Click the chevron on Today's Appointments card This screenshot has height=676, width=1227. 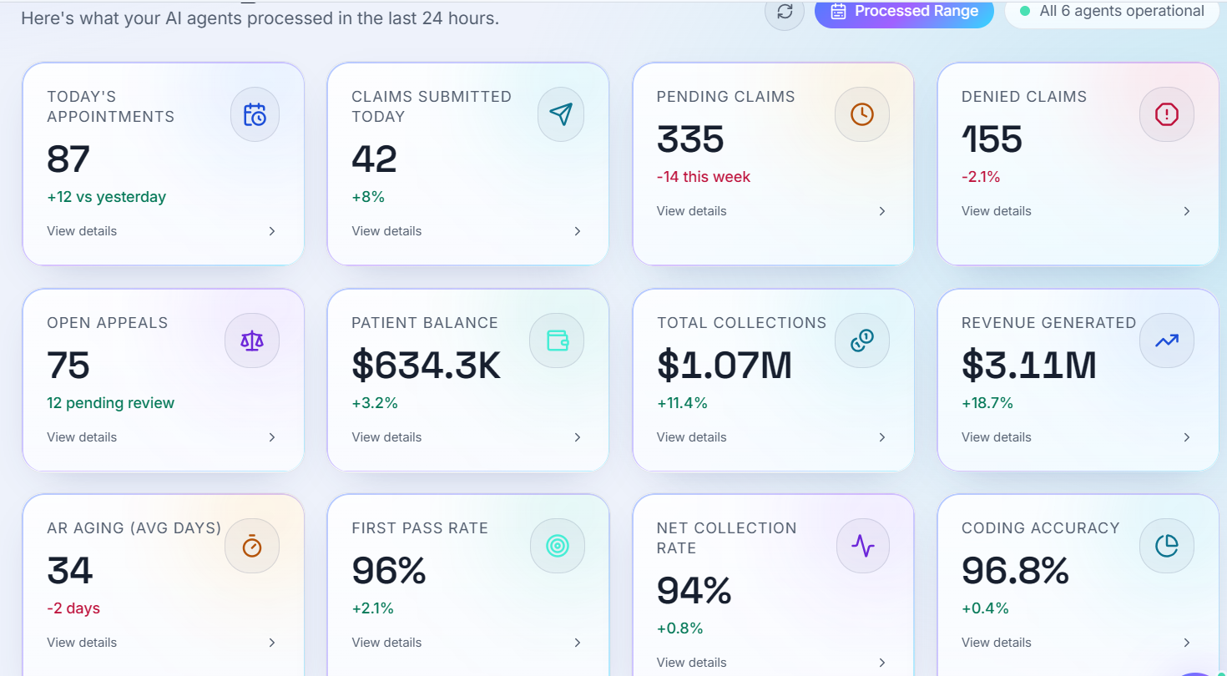[272, 231]
